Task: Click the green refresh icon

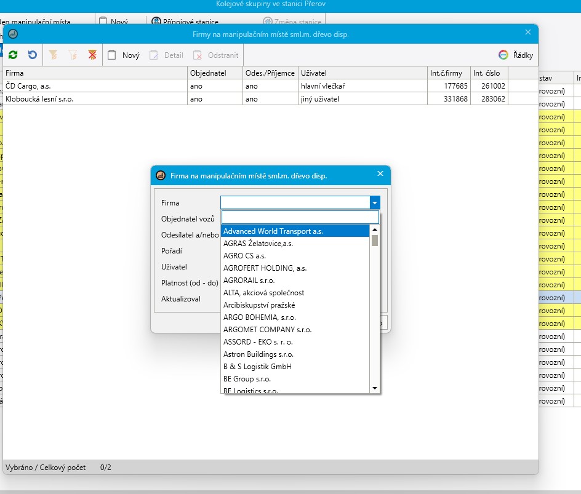Action: (x=13, y=55)
